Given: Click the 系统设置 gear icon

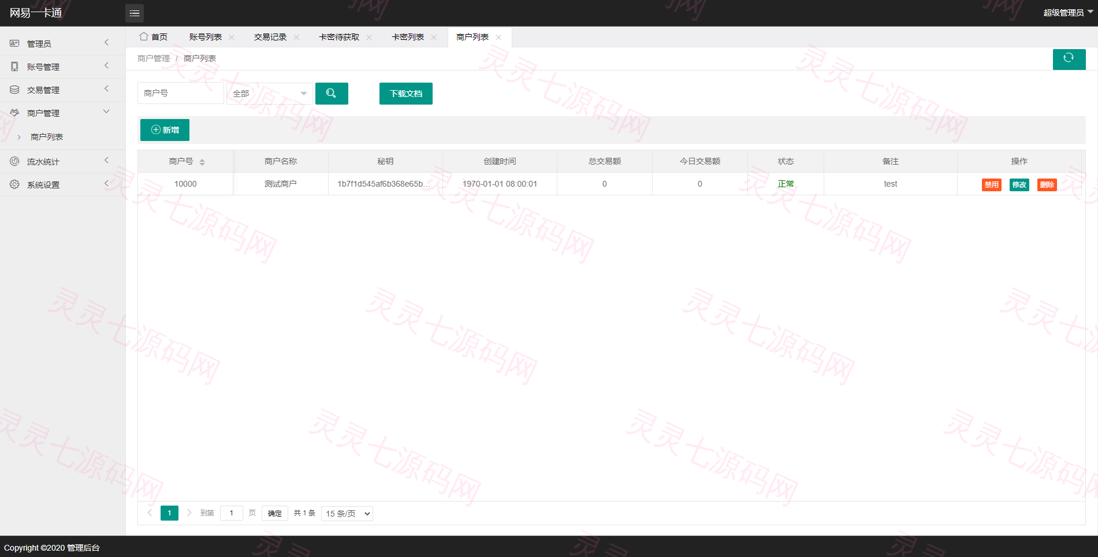Looking at the screenshot, I should click(x=14, y=184).
